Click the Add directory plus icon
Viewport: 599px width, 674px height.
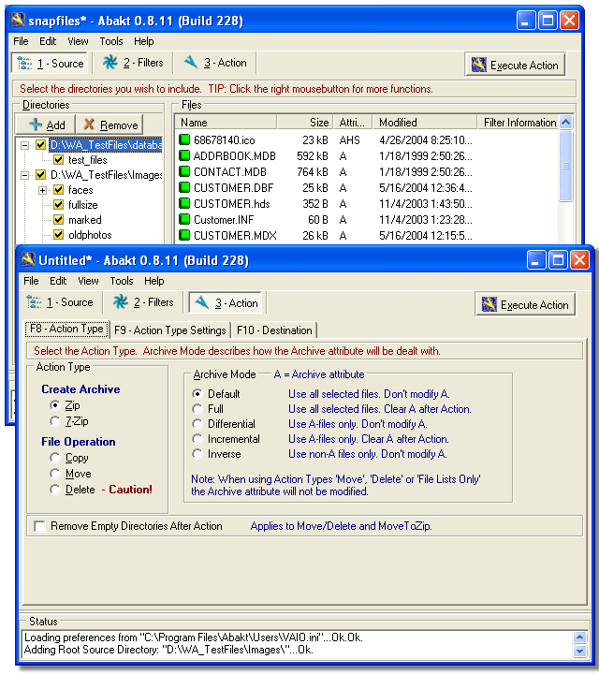coord(36,125)
